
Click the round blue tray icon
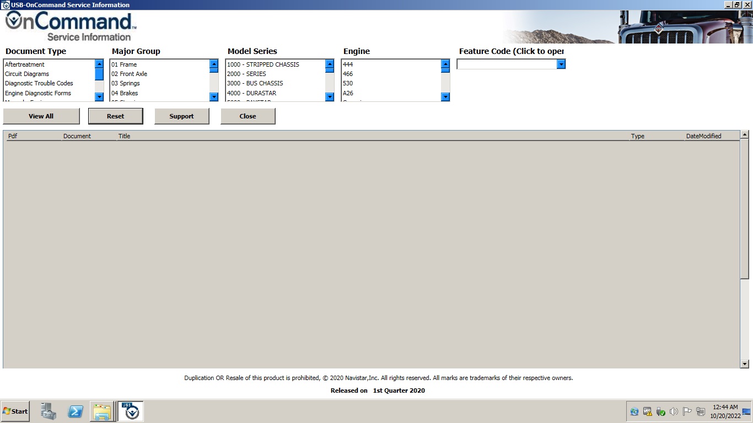[634, 411]
